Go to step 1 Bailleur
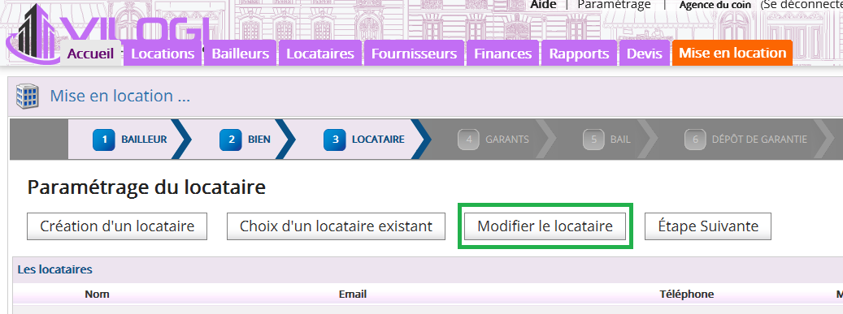The height and width of the screenshot is (314, 843). click(129, 140)
